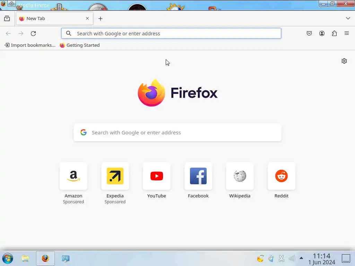355x266 pixels.
Task: Click the scissors tray icon
Action: coord(282,258)
